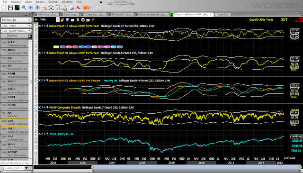
Task: Click the blue up arrow toolbar icon
Action: click(x=31, y=8)
